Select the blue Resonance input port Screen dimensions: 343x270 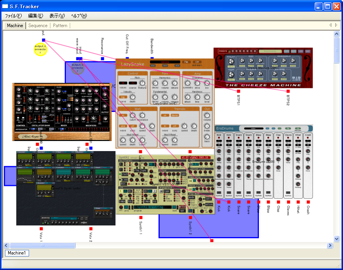(x=102, y=59)
